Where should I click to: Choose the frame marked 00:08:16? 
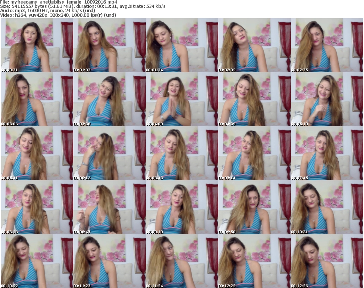[37, 207]
